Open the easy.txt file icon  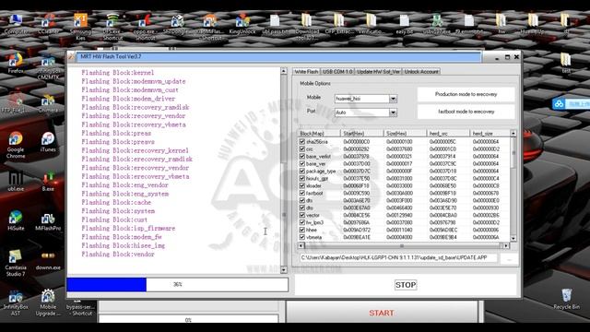tap(405, 23)
